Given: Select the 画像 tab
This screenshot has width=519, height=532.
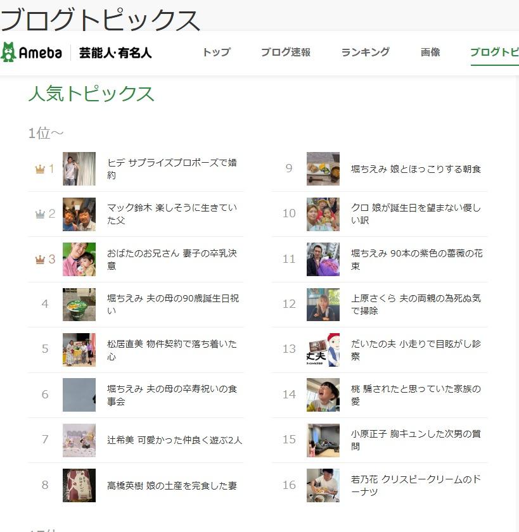Looking at the screenshot, I should tap(430, 53).
